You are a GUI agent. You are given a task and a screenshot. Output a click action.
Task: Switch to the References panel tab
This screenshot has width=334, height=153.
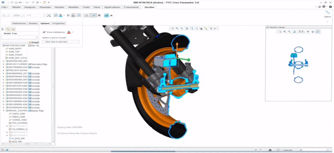[x=19, y=23]
